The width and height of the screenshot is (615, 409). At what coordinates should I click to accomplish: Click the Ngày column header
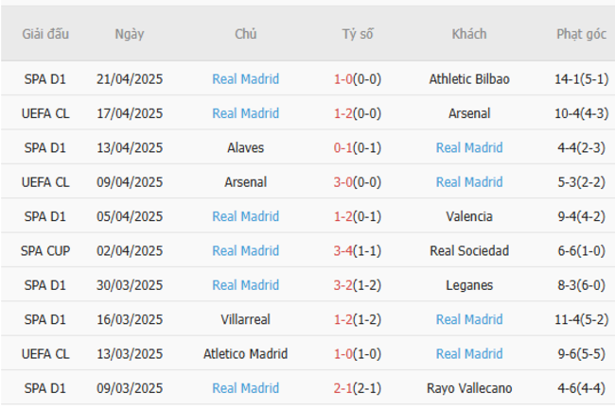point(130,34)
